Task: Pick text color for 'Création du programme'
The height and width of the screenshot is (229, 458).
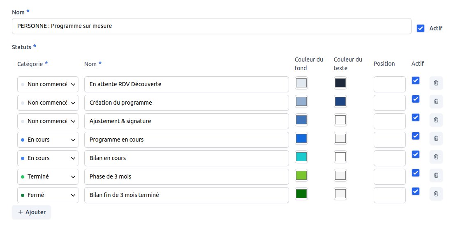Action: tap(340, 101)
